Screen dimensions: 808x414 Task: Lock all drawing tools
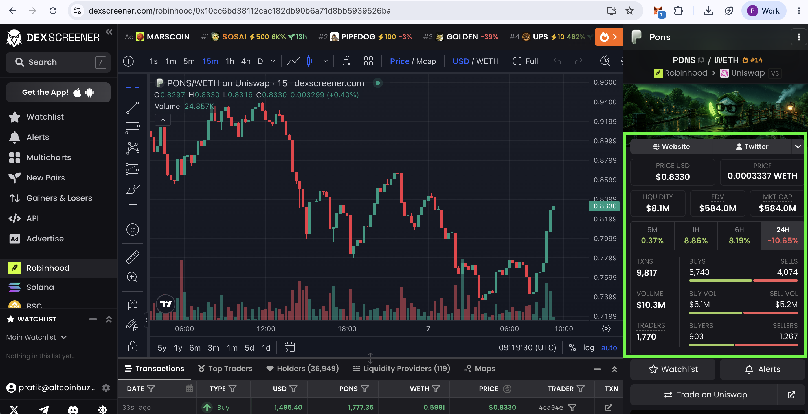click(x=133, y=346)
